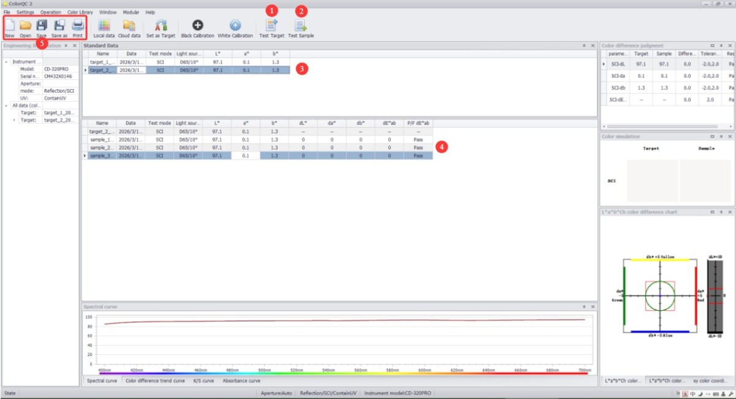This screenshot has width=736, height=399.
Task: Open the Window menu
Action: [108, 12]
